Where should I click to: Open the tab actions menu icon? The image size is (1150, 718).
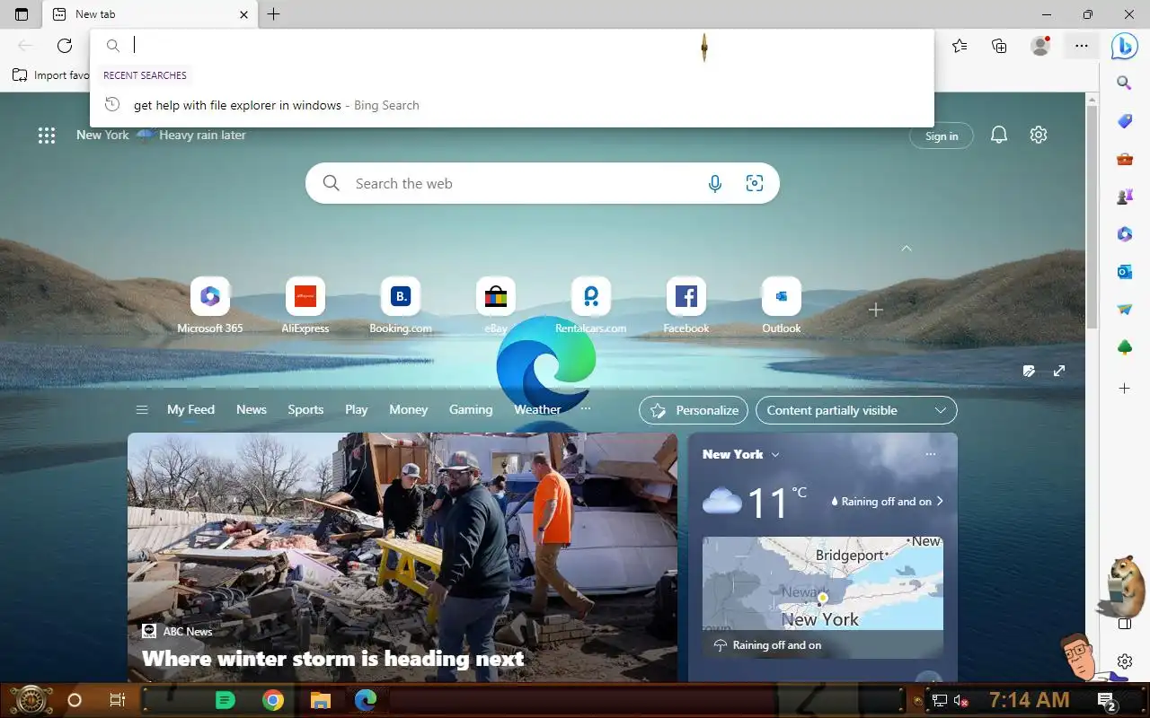22,14
